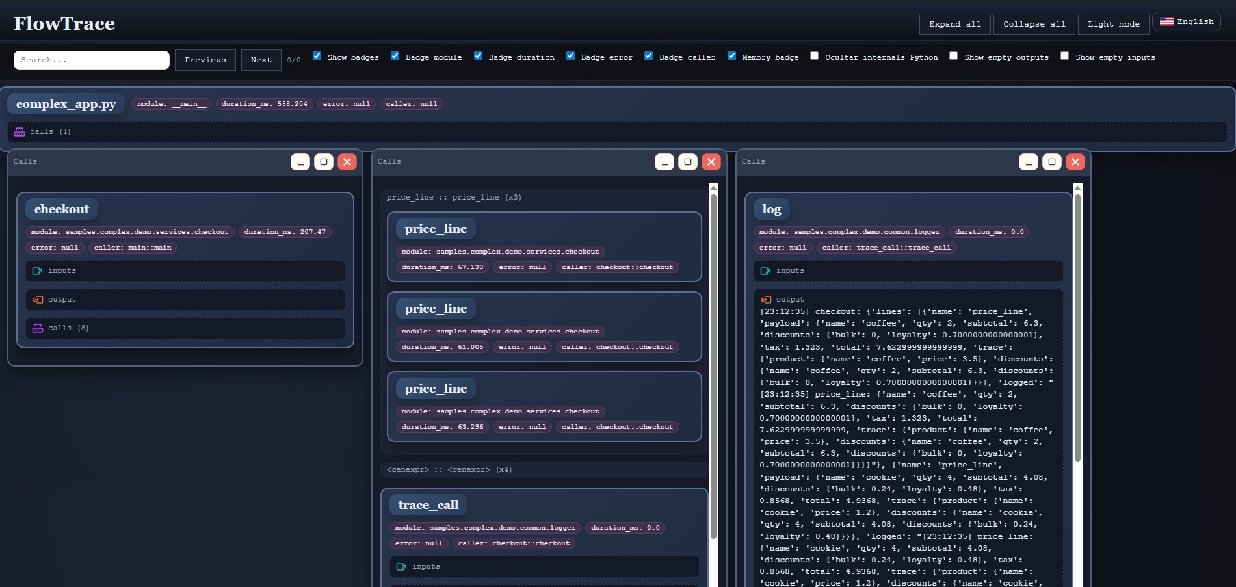Expand the checkout calls (8) section
Screen dimensions: 1236x587
coord(185,328)
